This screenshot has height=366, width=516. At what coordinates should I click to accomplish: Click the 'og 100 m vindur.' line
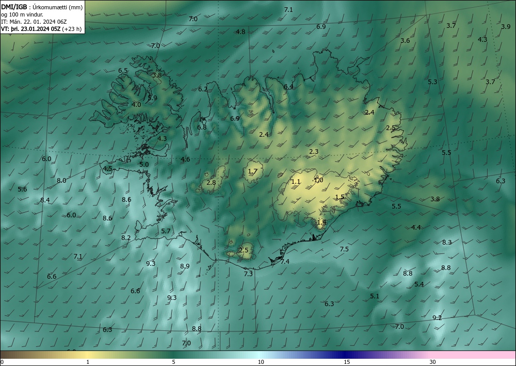[x=22, y=14]
